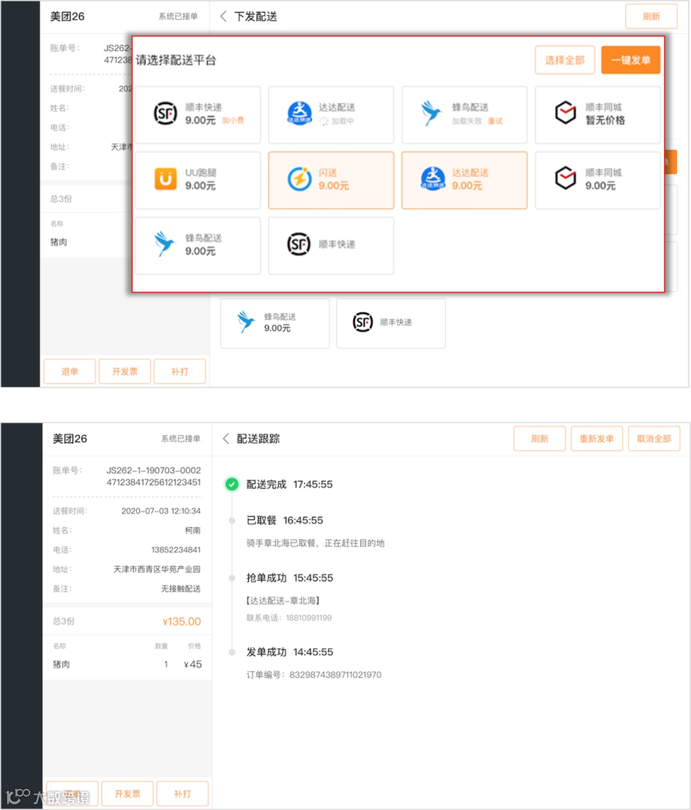This screenshot has width=691, height=810.
Task: Click 开发票 in the lower order panel
Action: coord(127,794)
